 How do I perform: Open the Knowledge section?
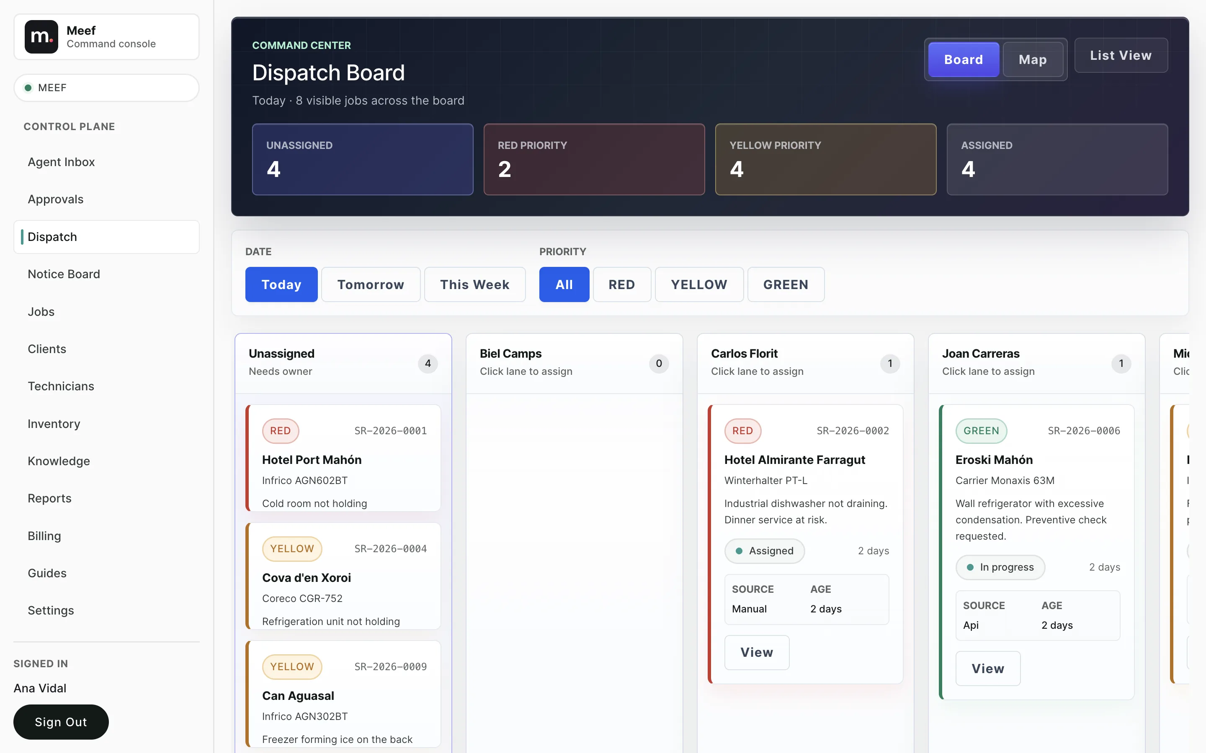(x=106, y=461)
